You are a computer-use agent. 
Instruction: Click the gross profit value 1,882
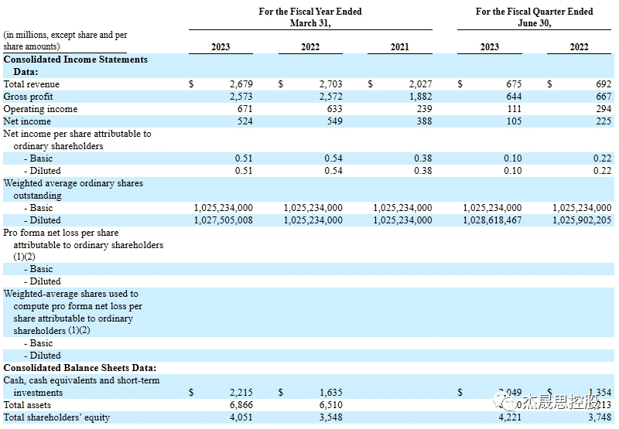coord(420,97)
